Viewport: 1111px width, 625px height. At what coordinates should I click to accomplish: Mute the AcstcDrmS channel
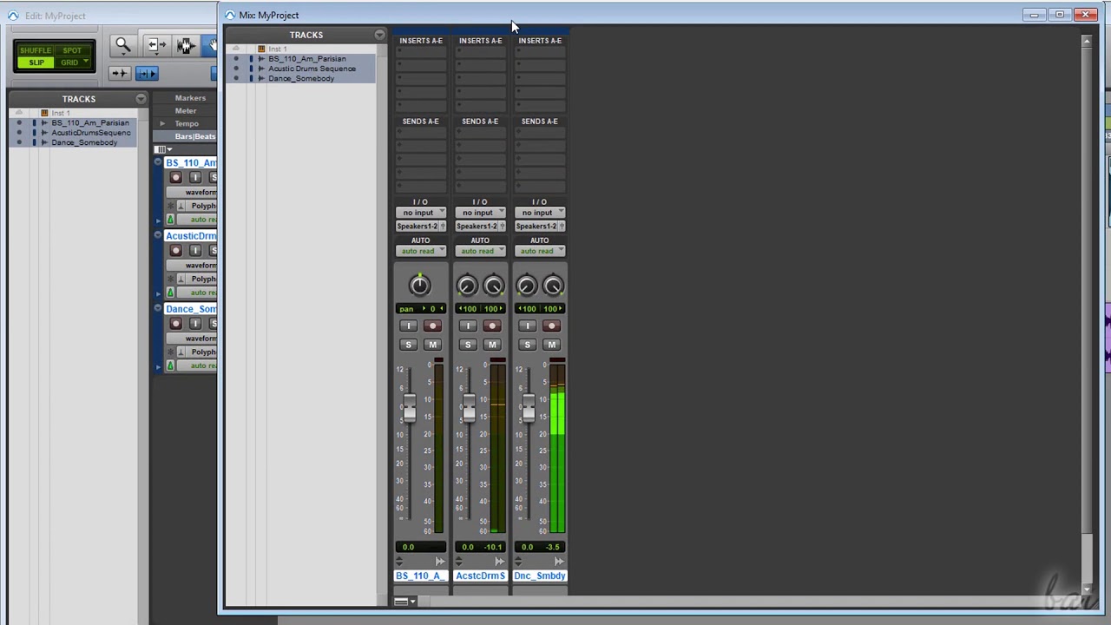click(492, 345)
